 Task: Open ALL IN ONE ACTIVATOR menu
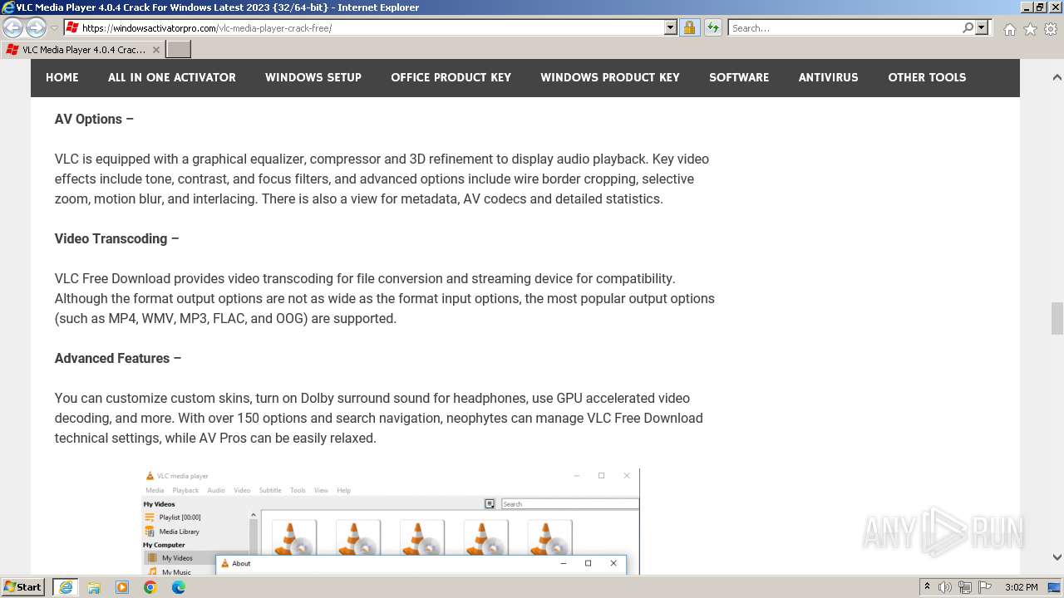click(x=172, y=77)
